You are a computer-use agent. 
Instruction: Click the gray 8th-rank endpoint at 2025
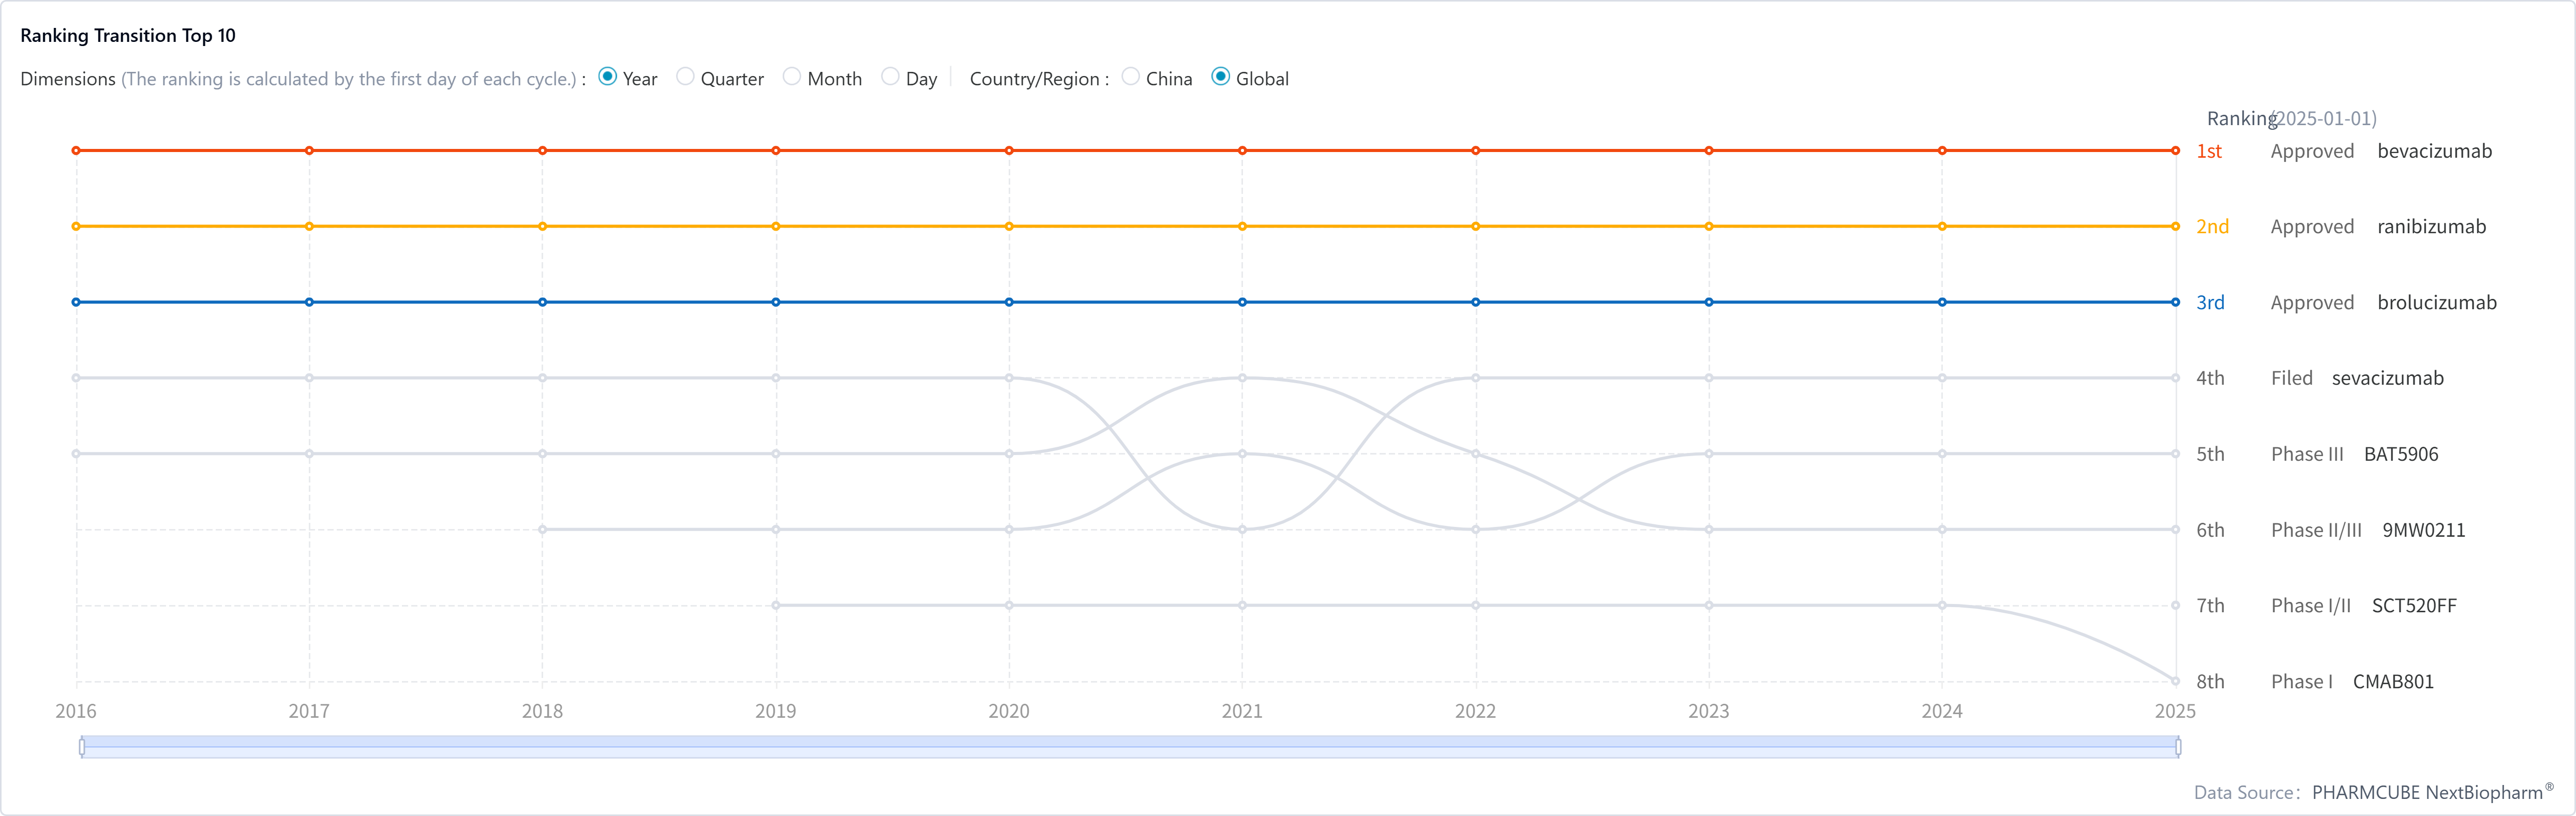click(2175, 681)
